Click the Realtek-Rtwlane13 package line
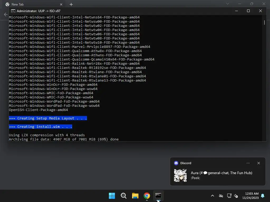Viewport: 270px width, 202px height. click(78, 80)
